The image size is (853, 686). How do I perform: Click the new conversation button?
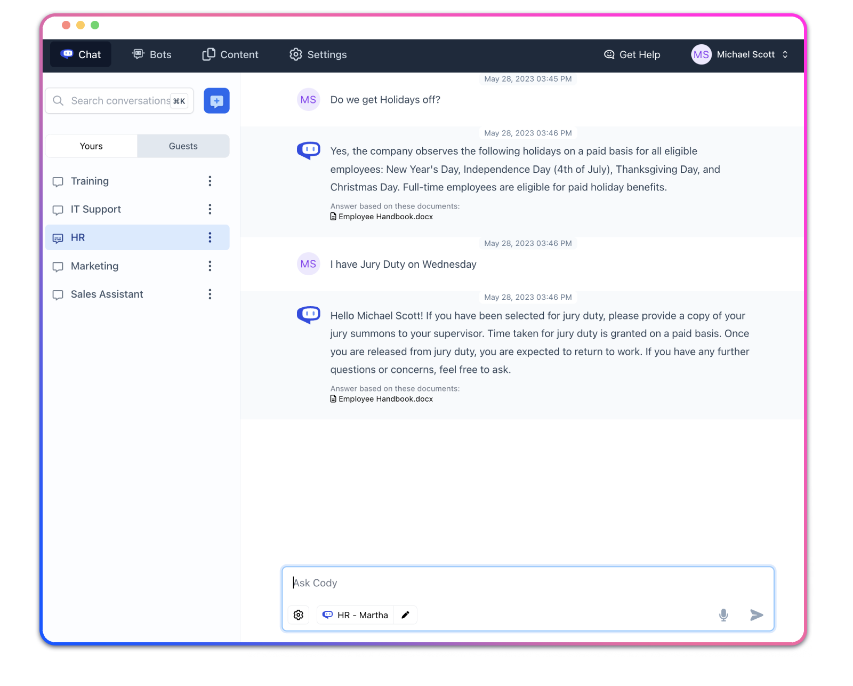click(x=216, y=101)
